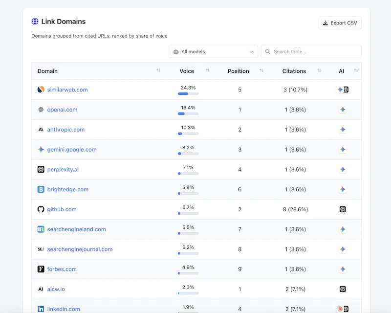Screen dimensions: 391x313
Task: Click the similarweb.com favicon
Action: click(41, 89)
